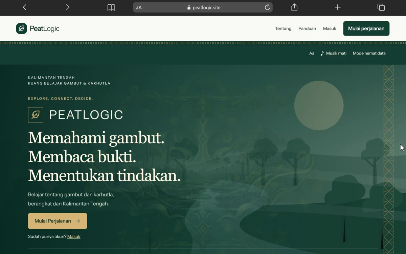406x254 pixels.
Task: Open the bookmarks book icon
Action: (111, 7)
